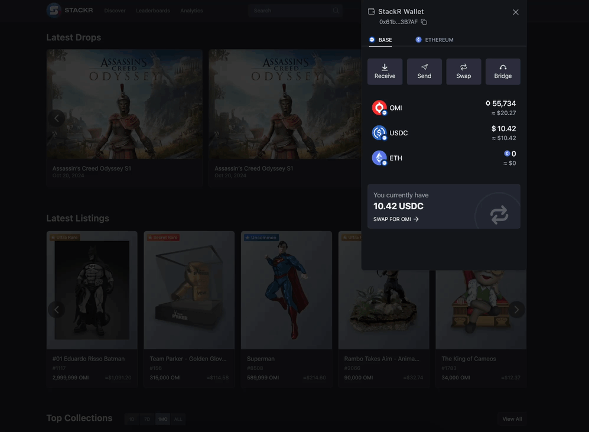The image size is (589, 432).
Task: Click the OMI balance 55,734
Action: point(500,103)
